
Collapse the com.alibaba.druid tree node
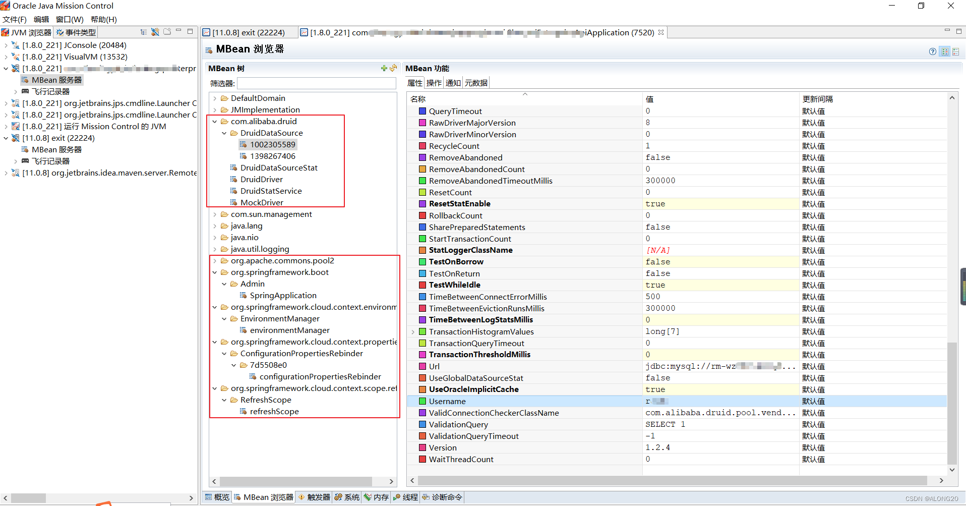tap(215, 122)
